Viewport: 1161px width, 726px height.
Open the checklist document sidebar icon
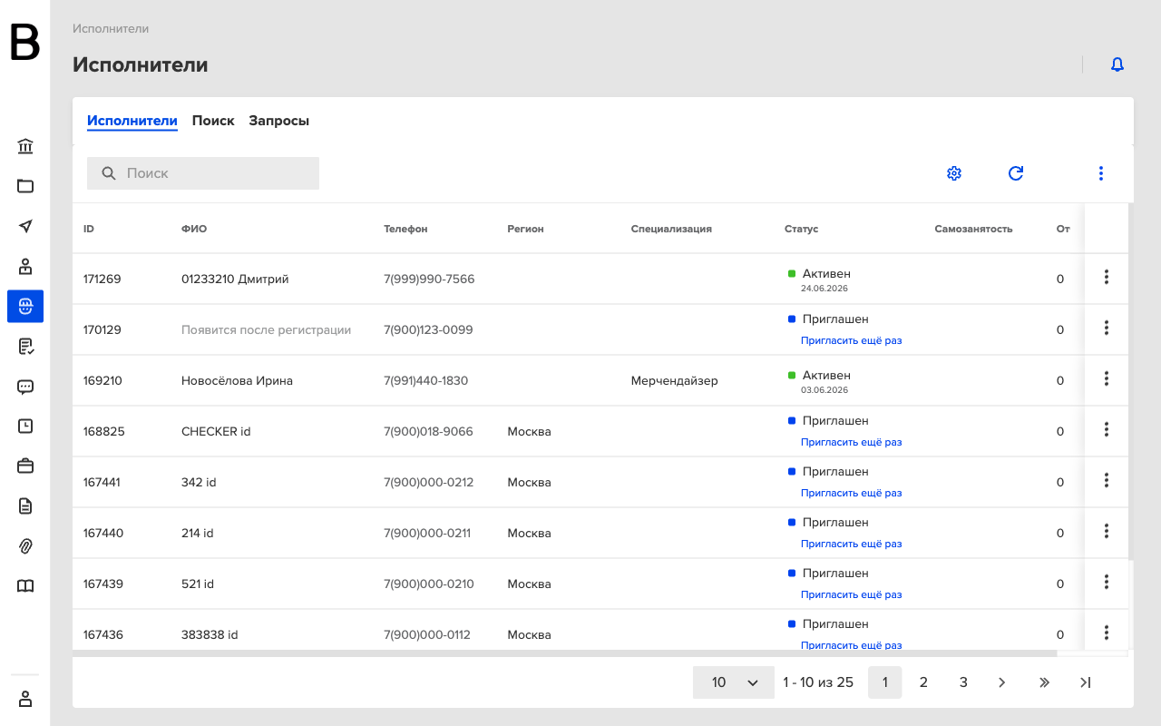tap(25, 346)
